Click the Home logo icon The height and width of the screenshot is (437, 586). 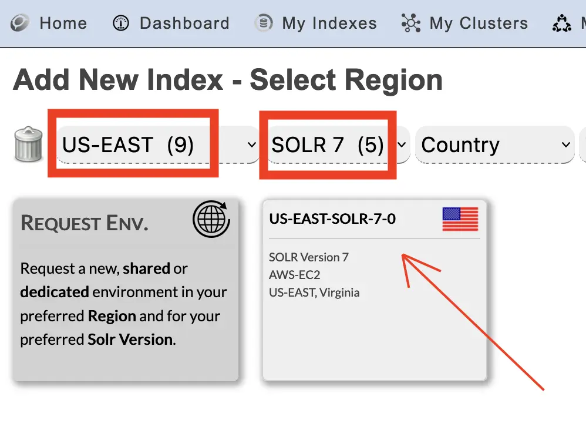point(20,23)
